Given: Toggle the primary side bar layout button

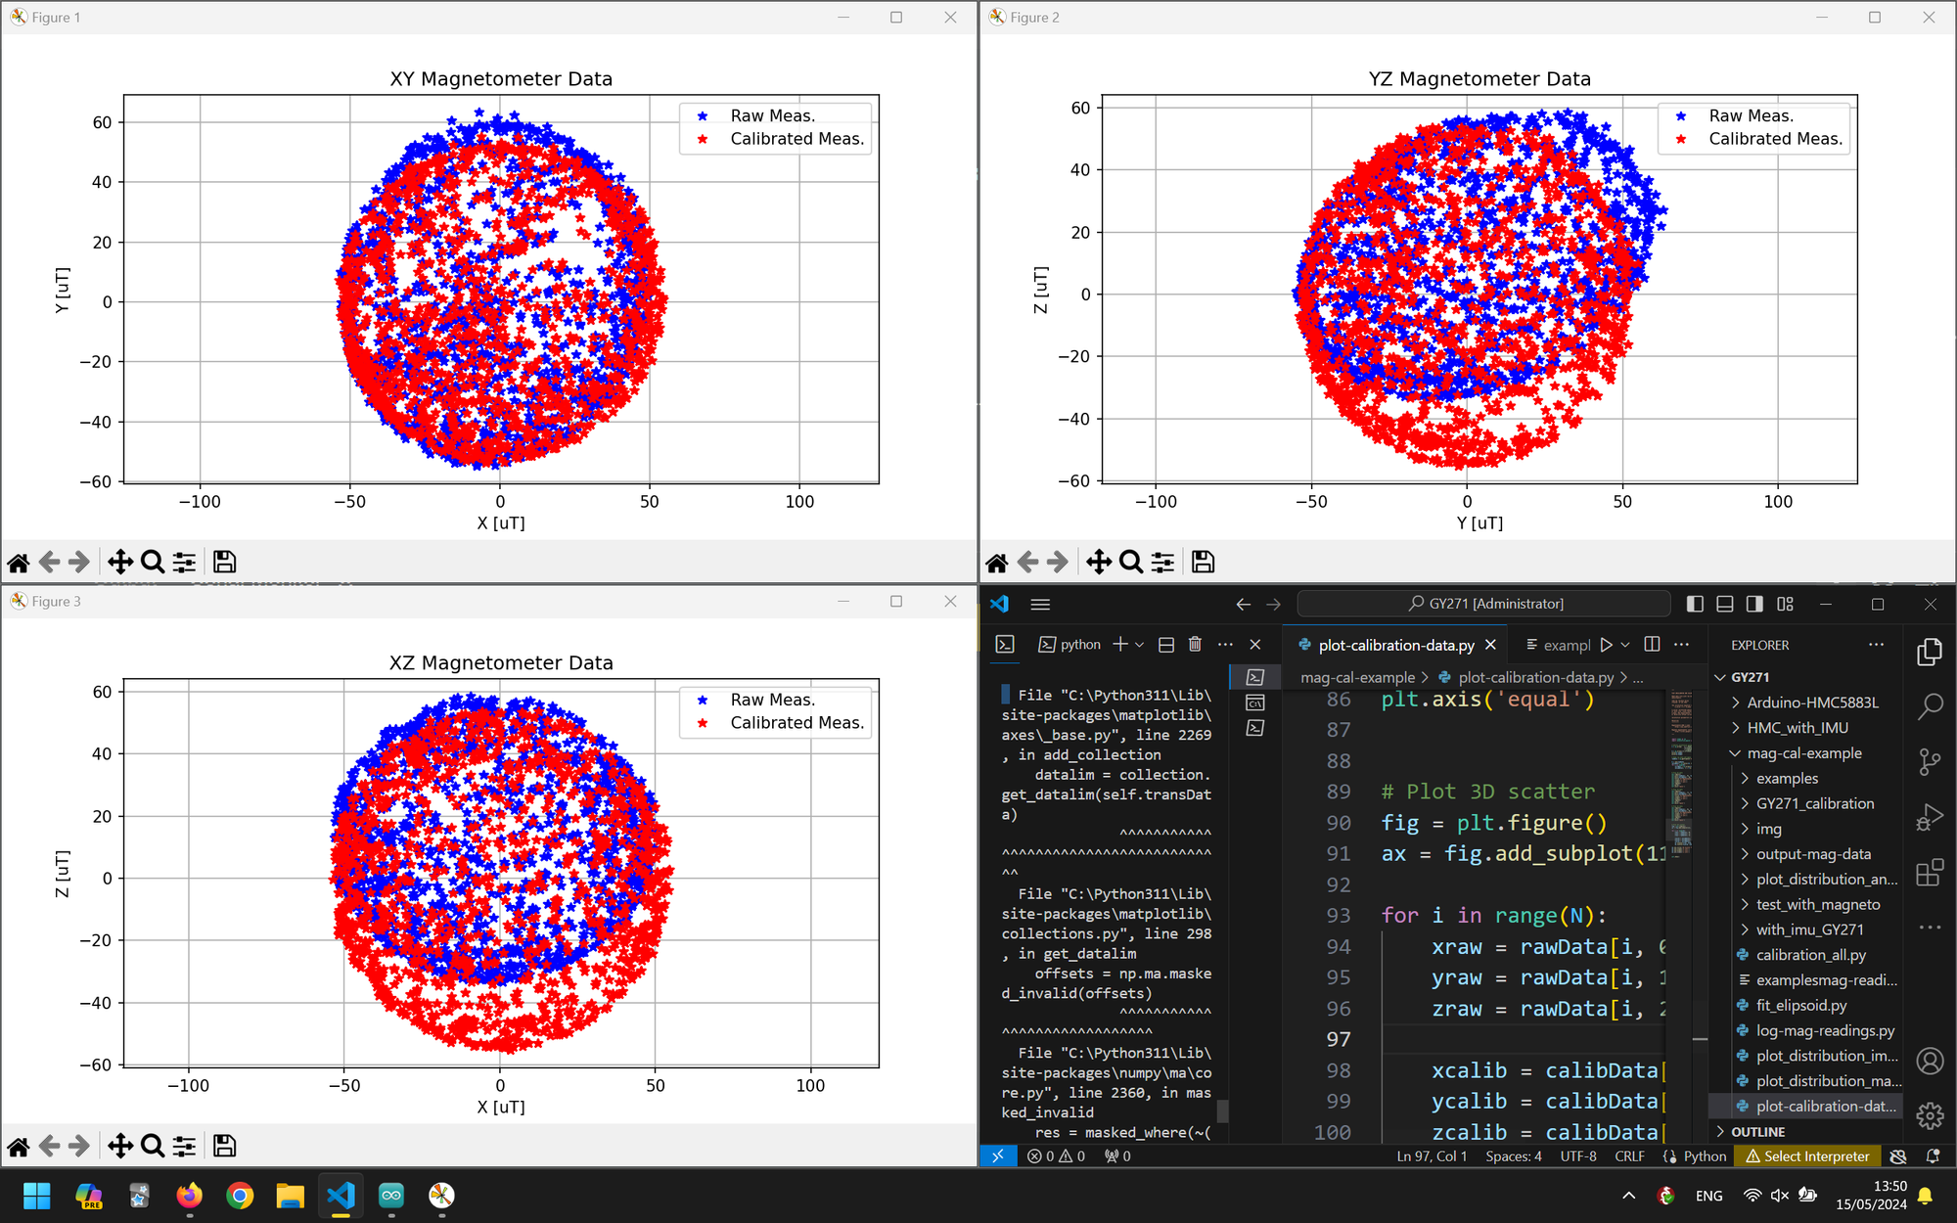Looking at the screenshot, I should point(1695,604).
